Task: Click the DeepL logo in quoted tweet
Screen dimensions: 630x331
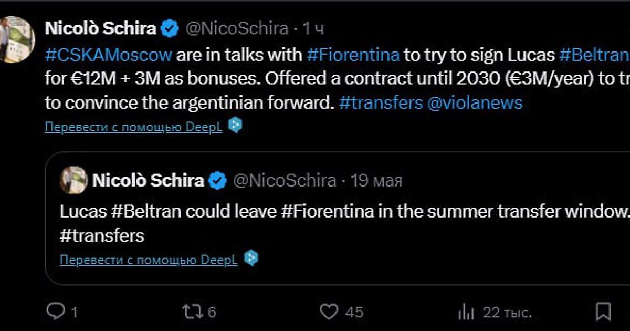Action: click(251, 259)
